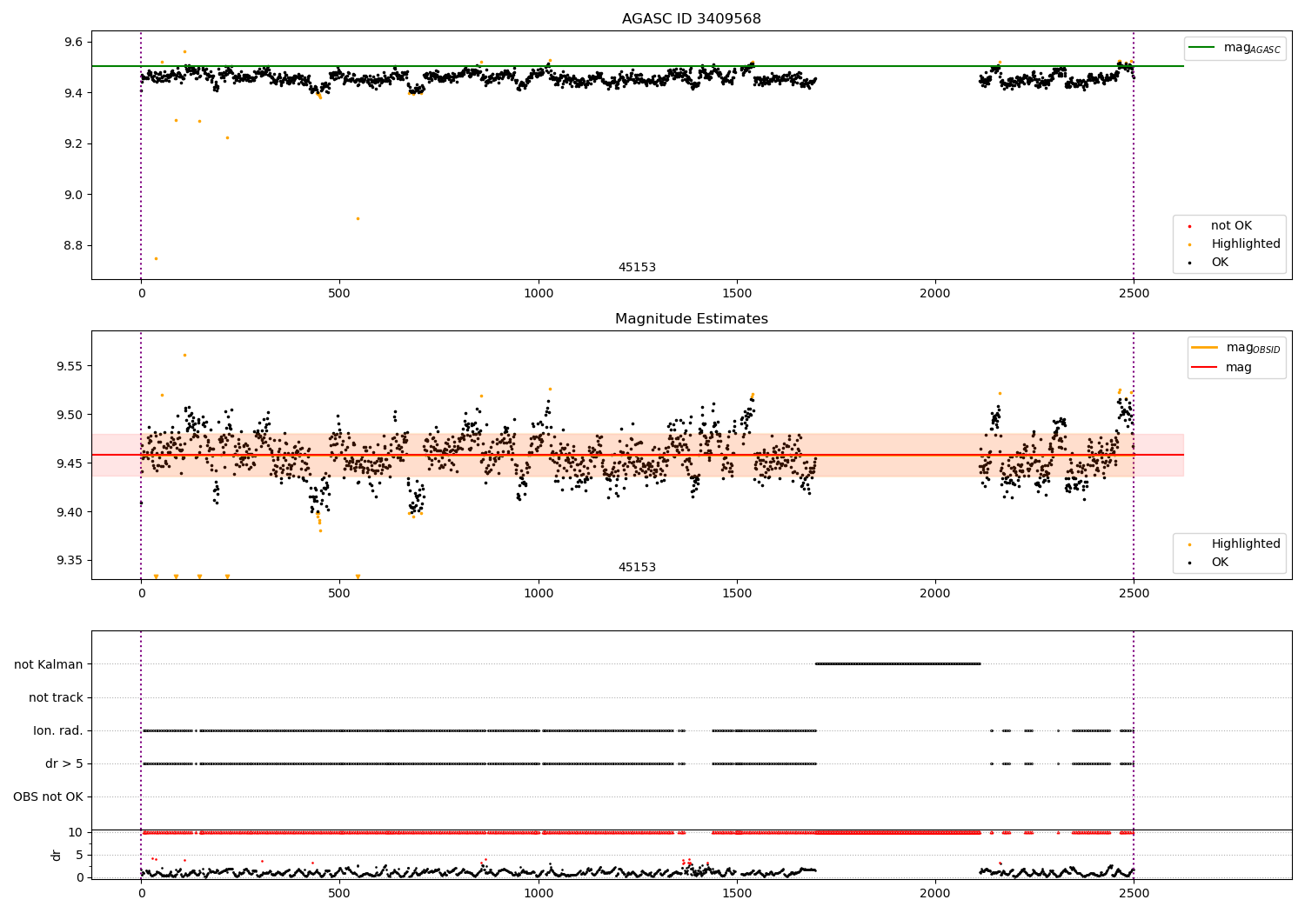This screenshot has height=913, width=1305.
Task: Click the highest orange point near 9.56 in middle plot
Action: [x=184, y=355]
